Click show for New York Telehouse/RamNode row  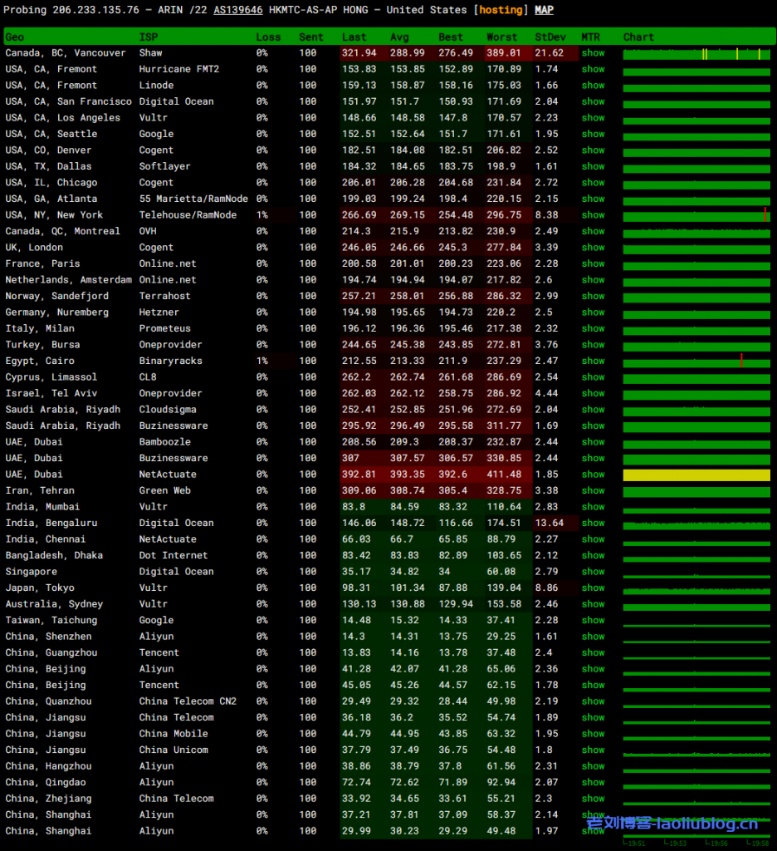tap(593, 215)
